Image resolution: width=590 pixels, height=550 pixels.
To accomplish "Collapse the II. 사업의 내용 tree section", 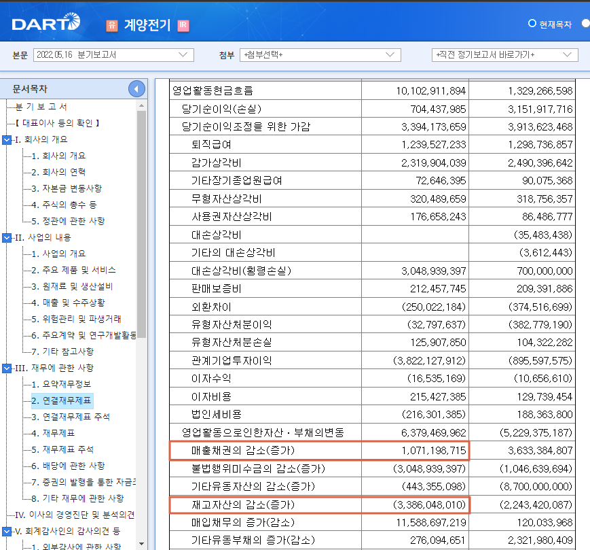I will pyautogui.click(x=7, y=239).
